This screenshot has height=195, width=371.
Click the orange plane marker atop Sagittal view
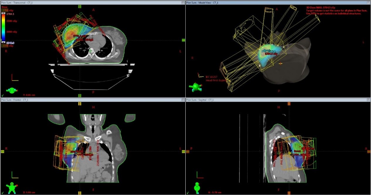click(289, 103)
